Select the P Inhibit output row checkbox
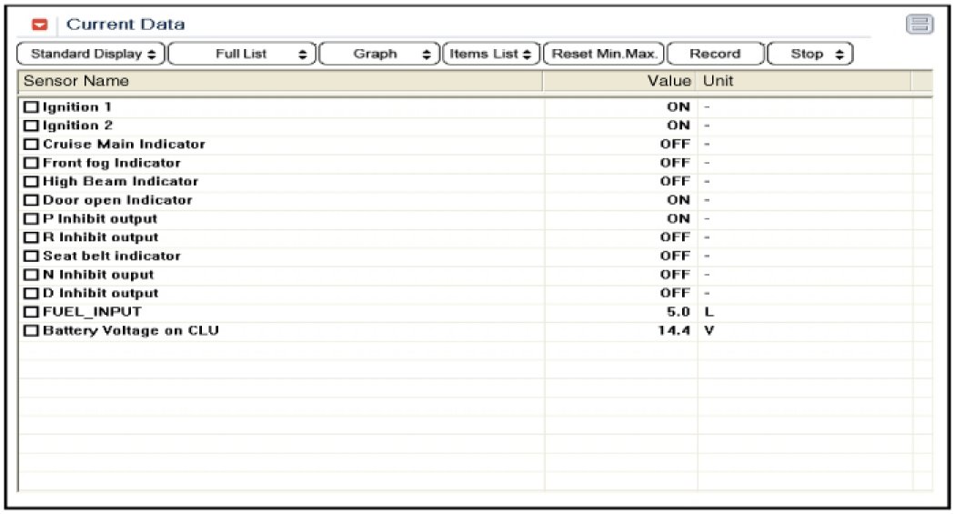 tap(31, 219)
